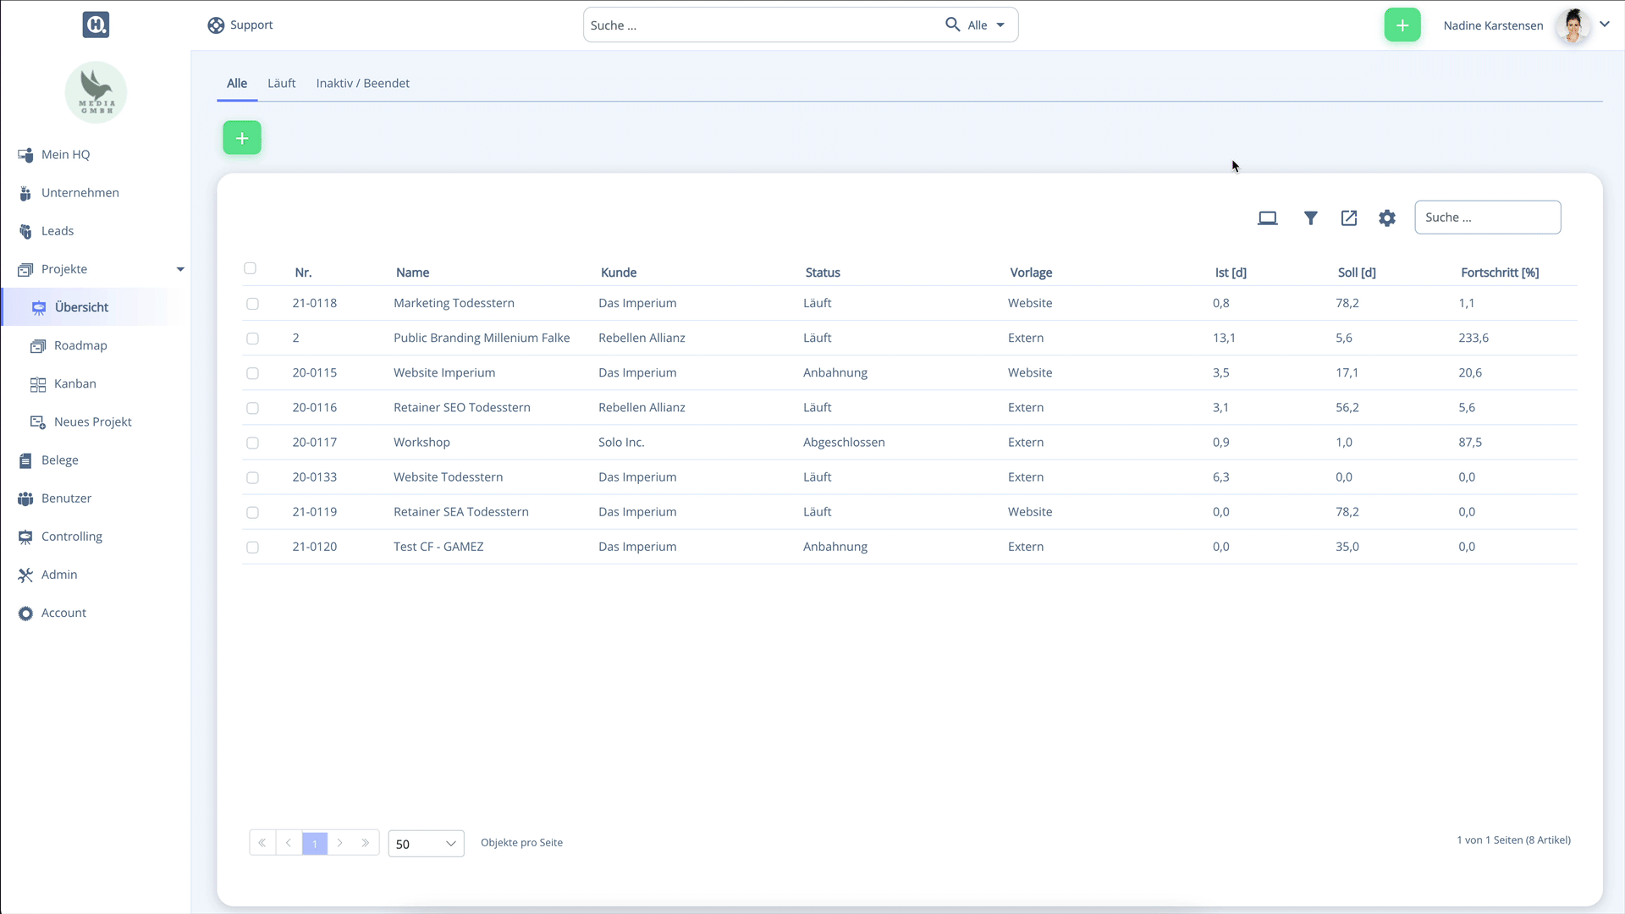Click green plus button in top bar
Screen dimensions: 1625x914
1402,25
